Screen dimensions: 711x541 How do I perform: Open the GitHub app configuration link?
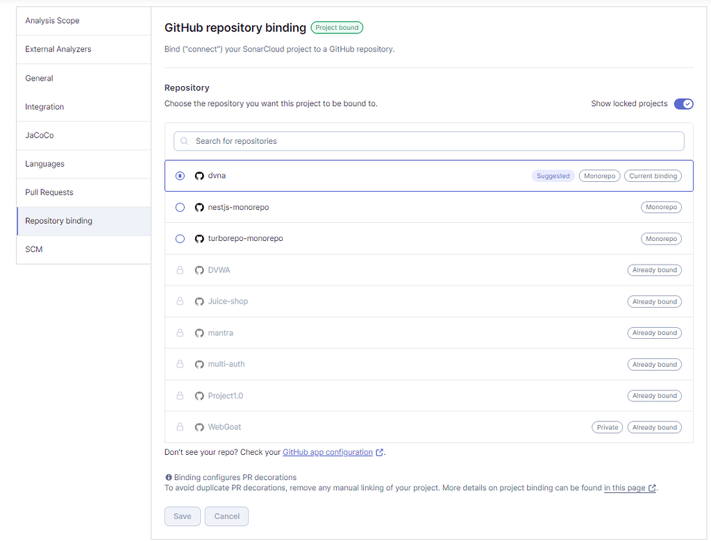[x=328, y=451]
